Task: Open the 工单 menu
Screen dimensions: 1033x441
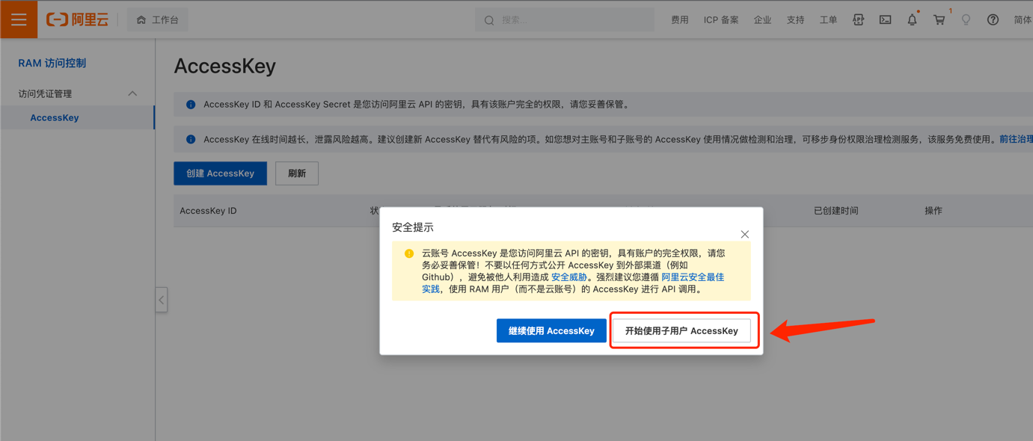Action: pyautogui.click(x=828, y=20)
